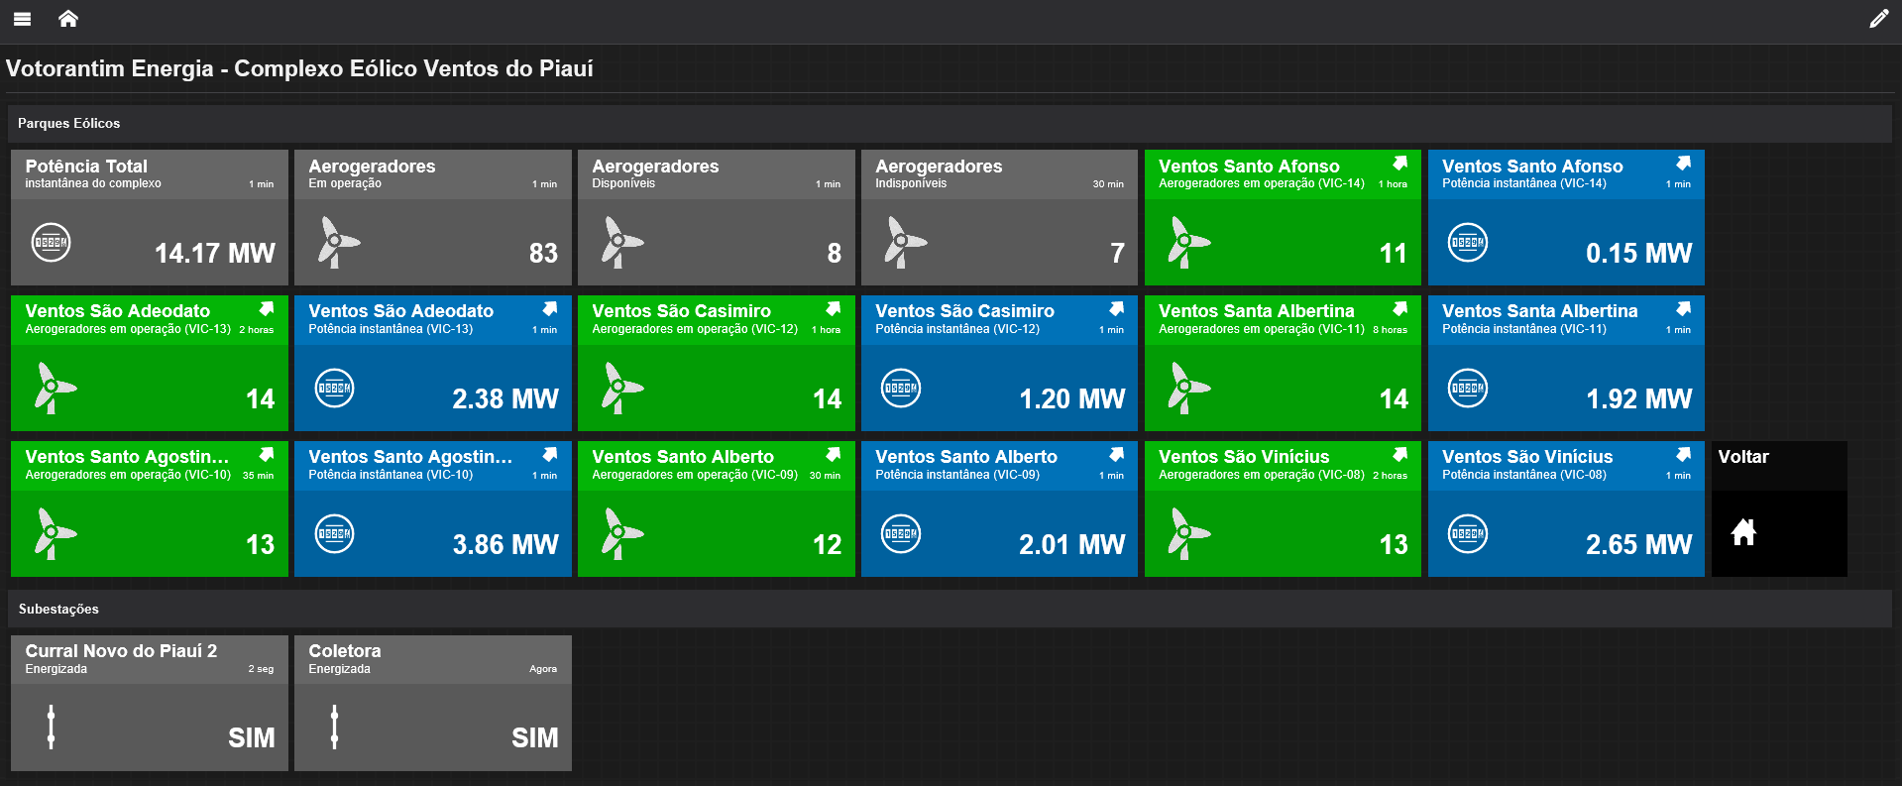Click meter icon in Potência Total tile
This screenshot has height=786, width=1902.
pyautogui.click(x=51, y=243)
